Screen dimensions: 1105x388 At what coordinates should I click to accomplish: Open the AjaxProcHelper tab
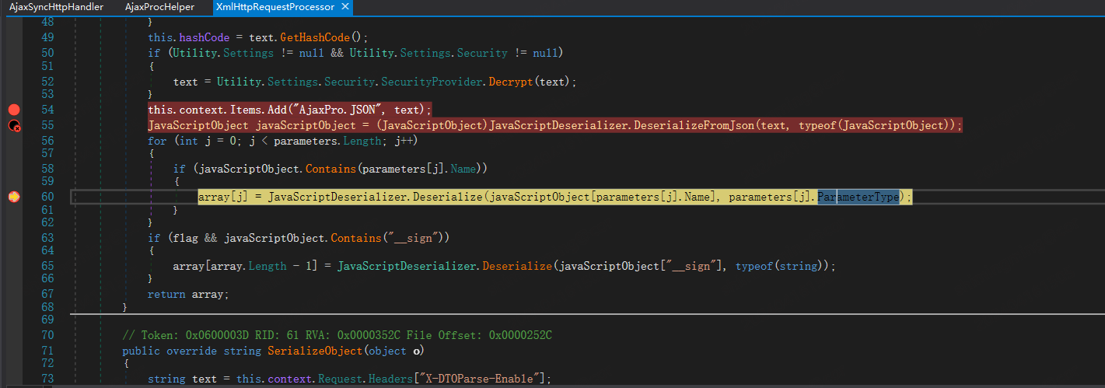159,7
